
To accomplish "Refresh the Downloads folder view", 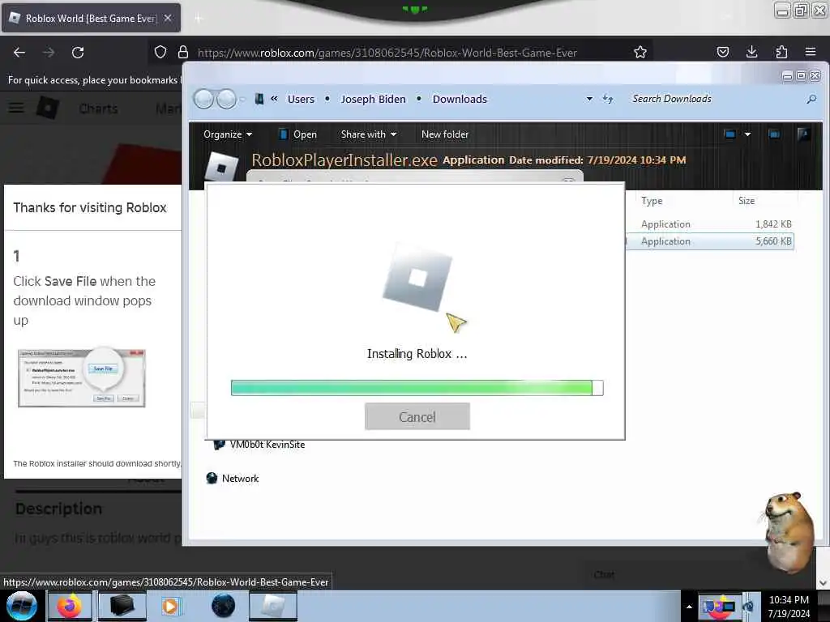I will [608, 99].
